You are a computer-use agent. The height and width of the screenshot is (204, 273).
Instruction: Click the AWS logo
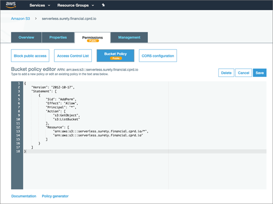point(11,5)
